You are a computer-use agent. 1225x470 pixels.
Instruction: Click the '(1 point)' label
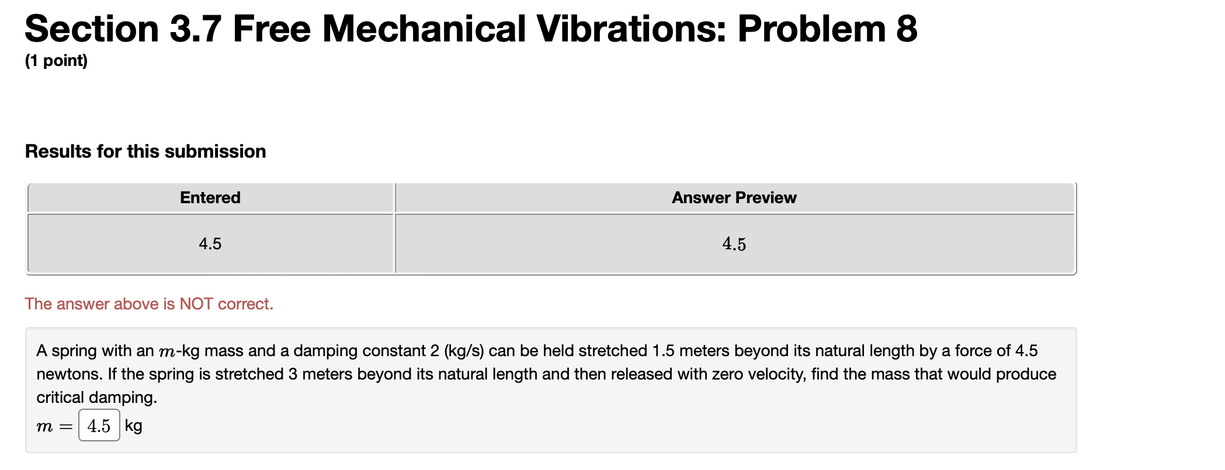coord(55,60)
